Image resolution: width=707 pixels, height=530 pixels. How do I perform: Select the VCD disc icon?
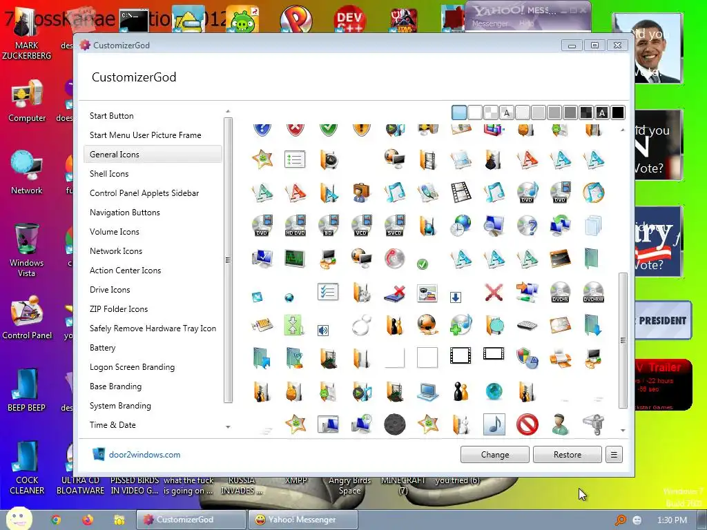click(362, 226)
